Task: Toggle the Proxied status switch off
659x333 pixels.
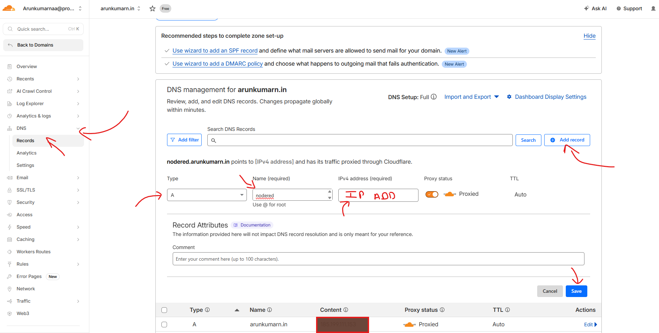Action: (x=432, y=194)
